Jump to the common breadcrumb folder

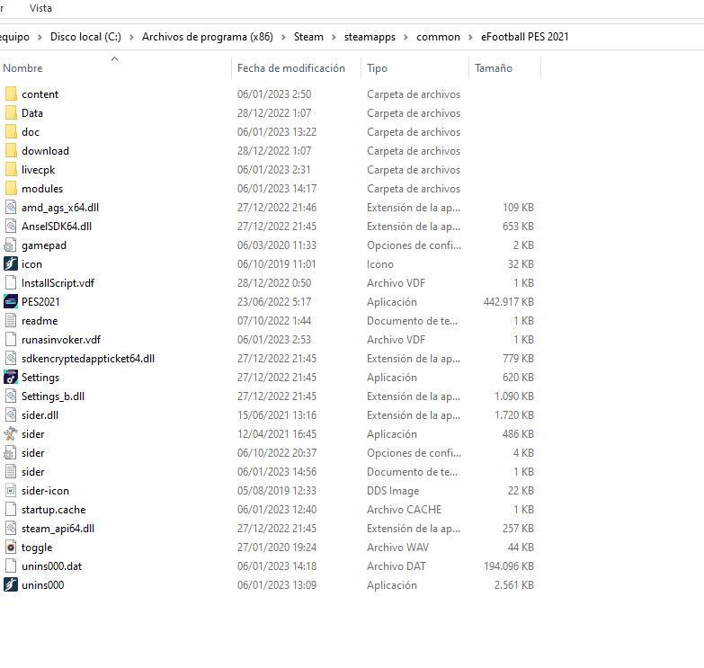coord(438,37)
